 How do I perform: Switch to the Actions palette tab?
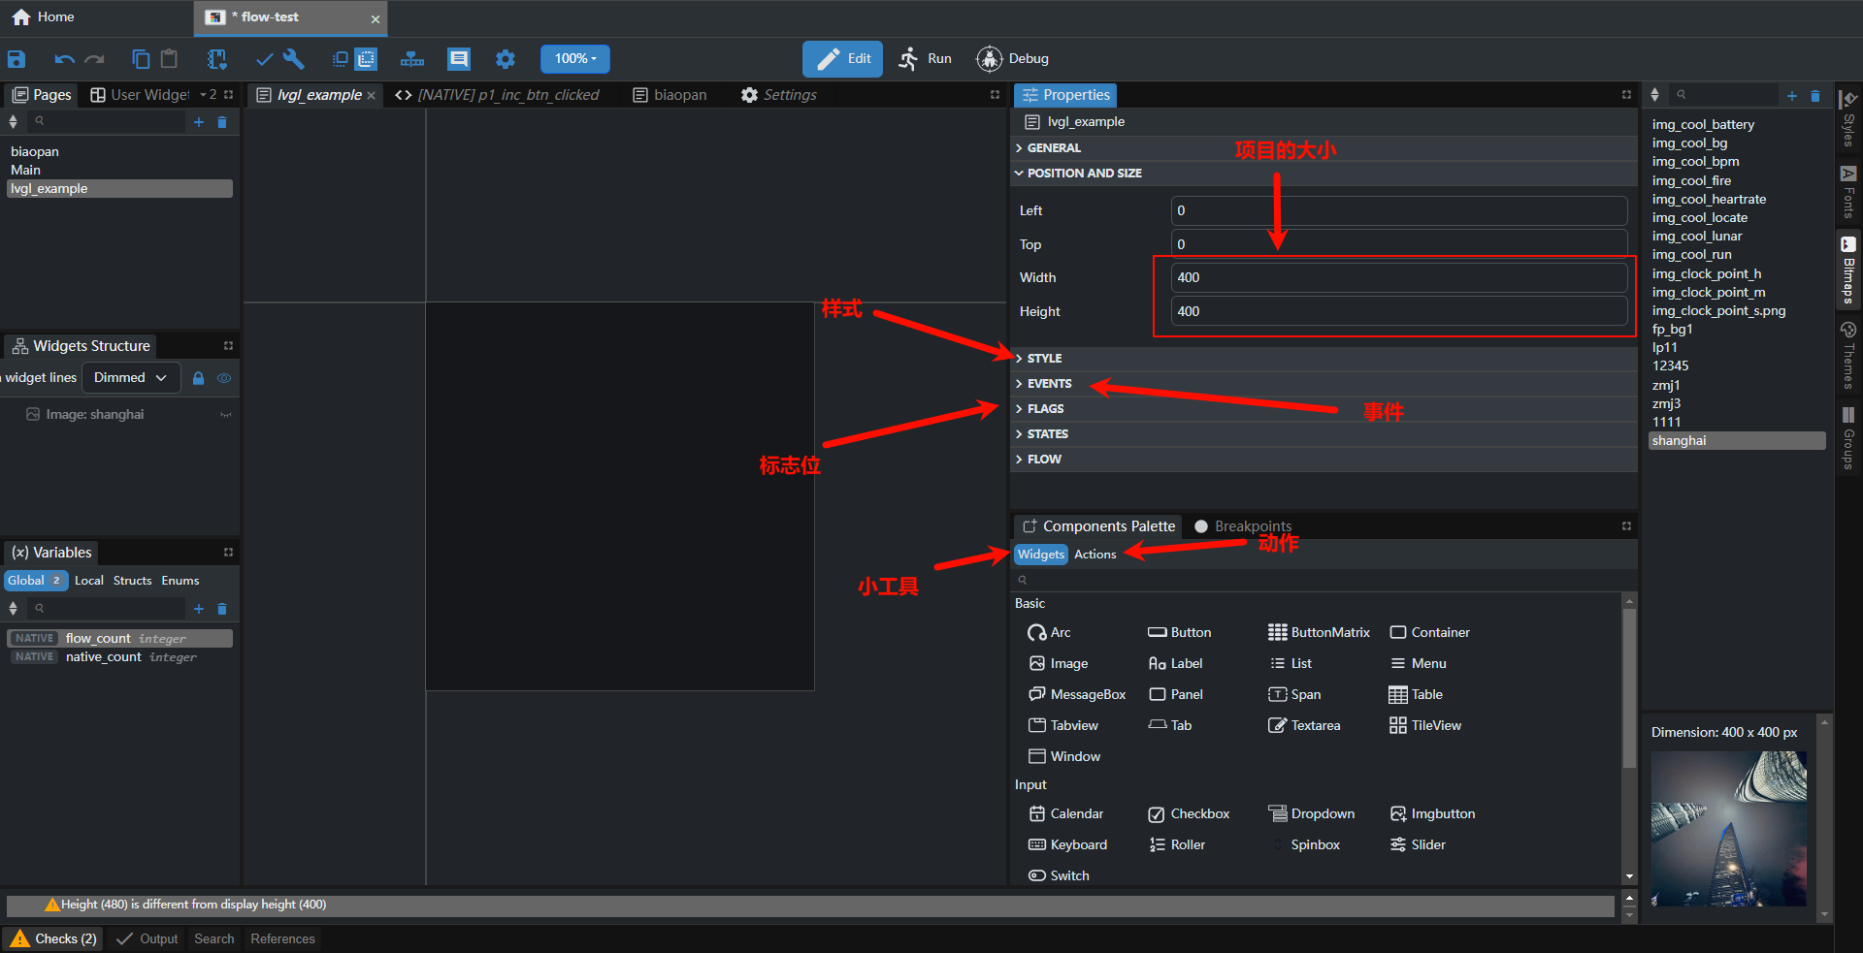coord(1095,555)
